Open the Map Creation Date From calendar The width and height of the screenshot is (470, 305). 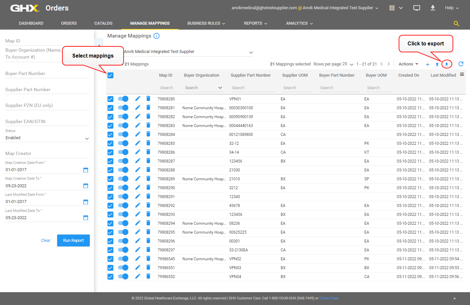click(x=86, y=170)
